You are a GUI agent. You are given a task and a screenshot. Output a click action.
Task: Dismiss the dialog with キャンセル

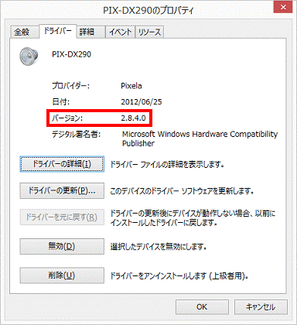261,307
